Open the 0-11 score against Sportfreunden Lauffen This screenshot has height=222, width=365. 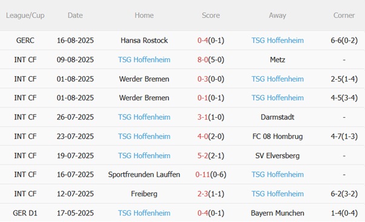(x=203, y=174)
